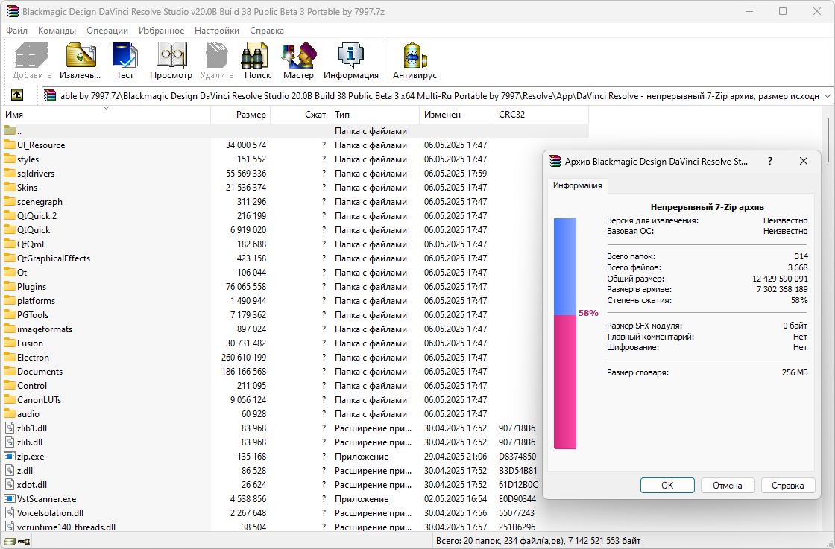The height and width of the screenshot is (549, 835).
Task: Open the Информация toolbar icon
Action: click(351, 60)
